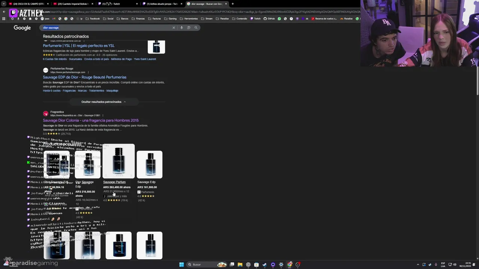Viewport: 479px width, 269px height.
Task: Open more options for Fragrantica result
Action: click(103, 115)
